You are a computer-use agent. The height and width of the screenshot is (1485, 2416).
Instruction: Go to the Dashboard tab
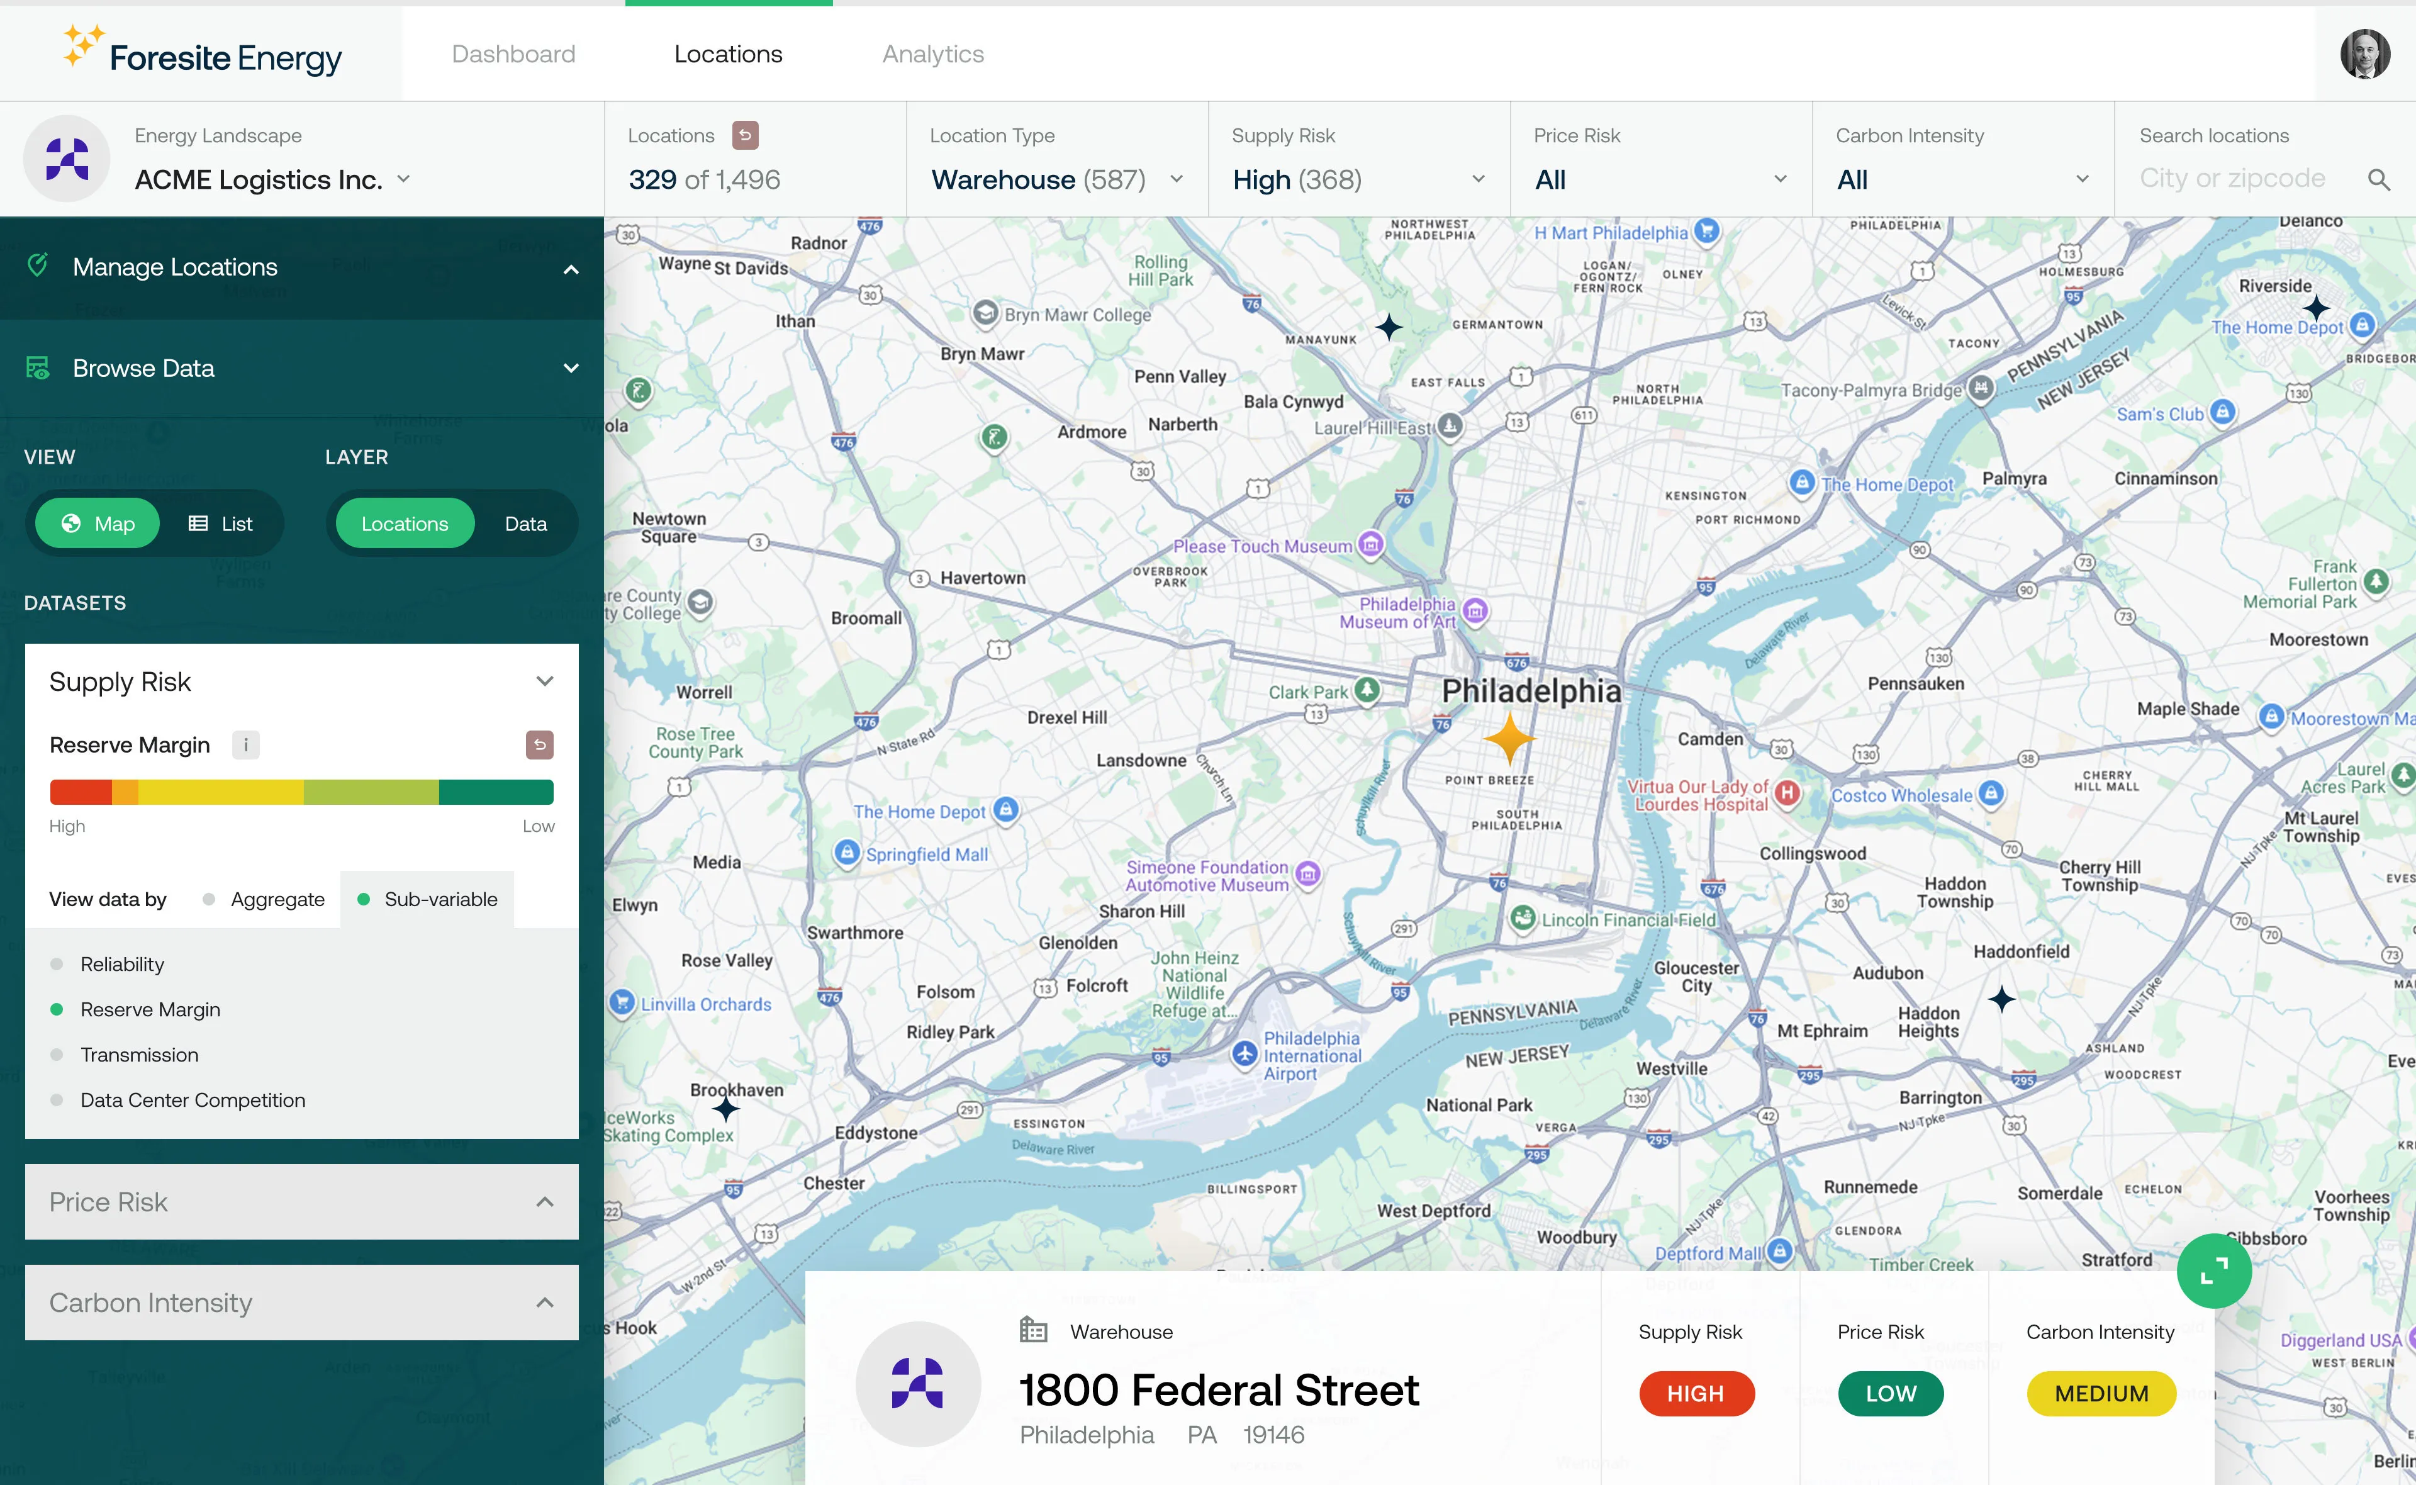point(513,54)
